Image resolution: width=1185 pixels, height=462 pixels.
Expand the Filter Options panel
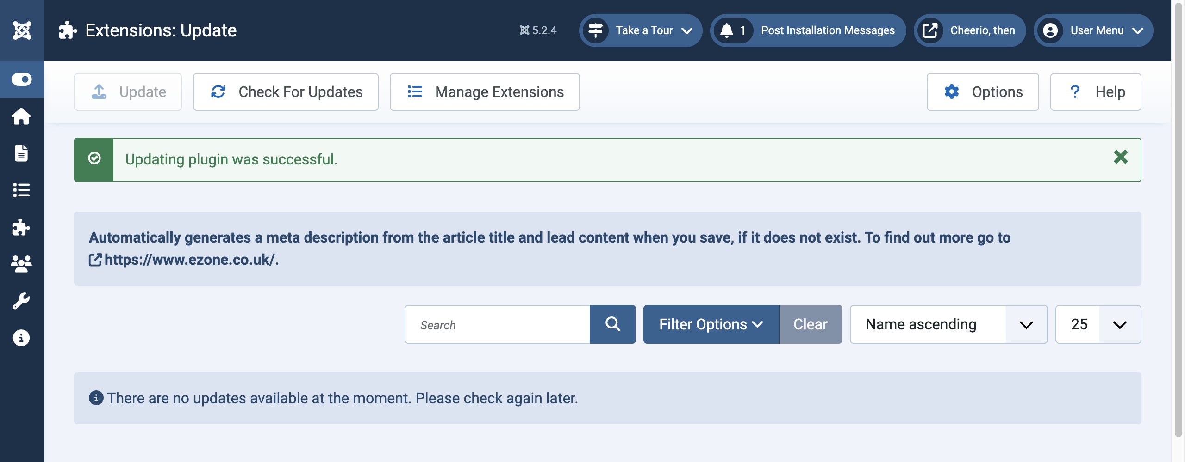point(710,324)
